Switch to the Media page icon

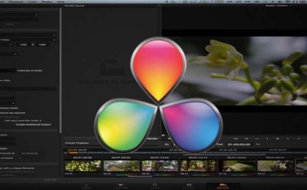tap(86, 186)
